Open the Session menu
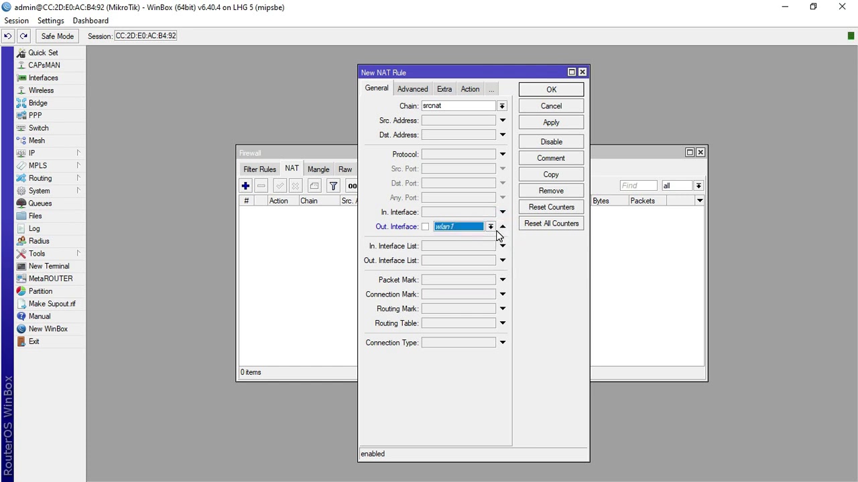This screenshot has width=858, height=482. click(x=16, y=21)
